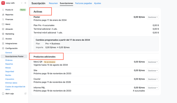Viewport: 177px width, 103px height.
Task: Click the 'No se renueva' badge
Action: [x=50, y=62]
